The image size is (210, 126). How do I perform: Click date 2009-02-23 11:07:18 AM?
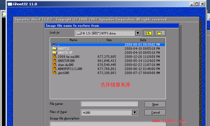coord(142,65)
